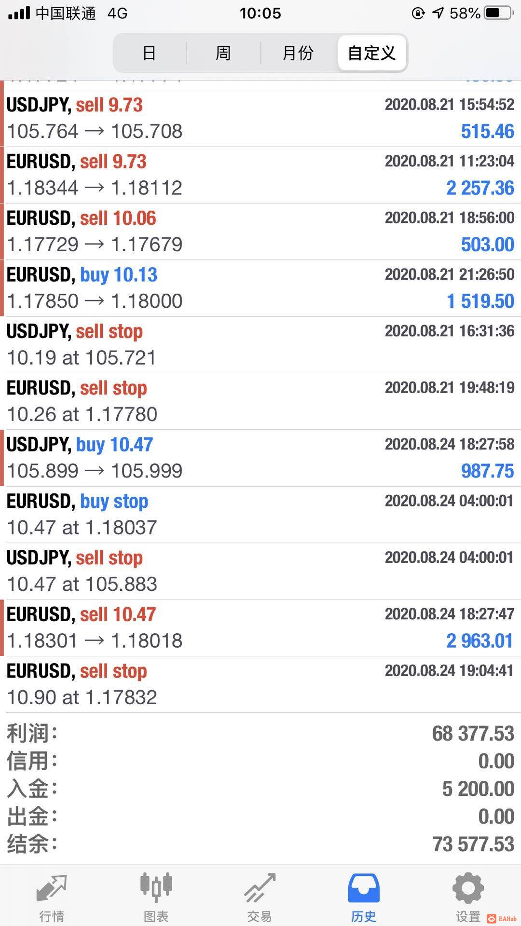Open the 行情 quotes tab icon

point(52,888)
